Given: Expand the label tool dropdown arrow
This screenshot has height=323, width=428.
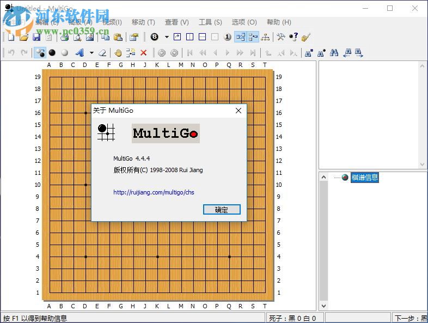Looking at the screenshot, I should 91,52.
